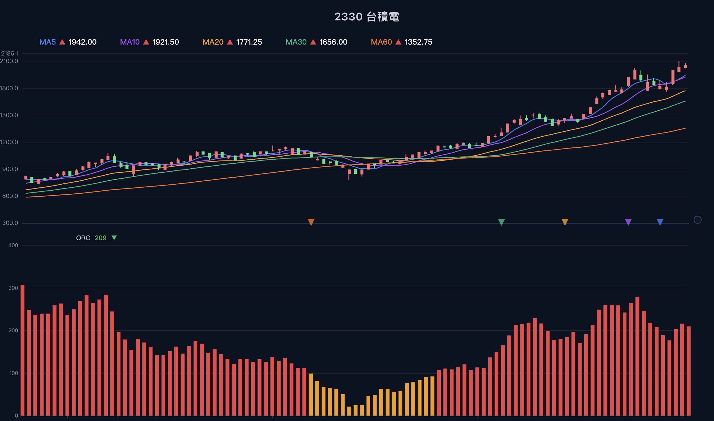Click the MA30 value "1656.00"
The height and width of the screenshot is (421, 714).
coord(333,42)
